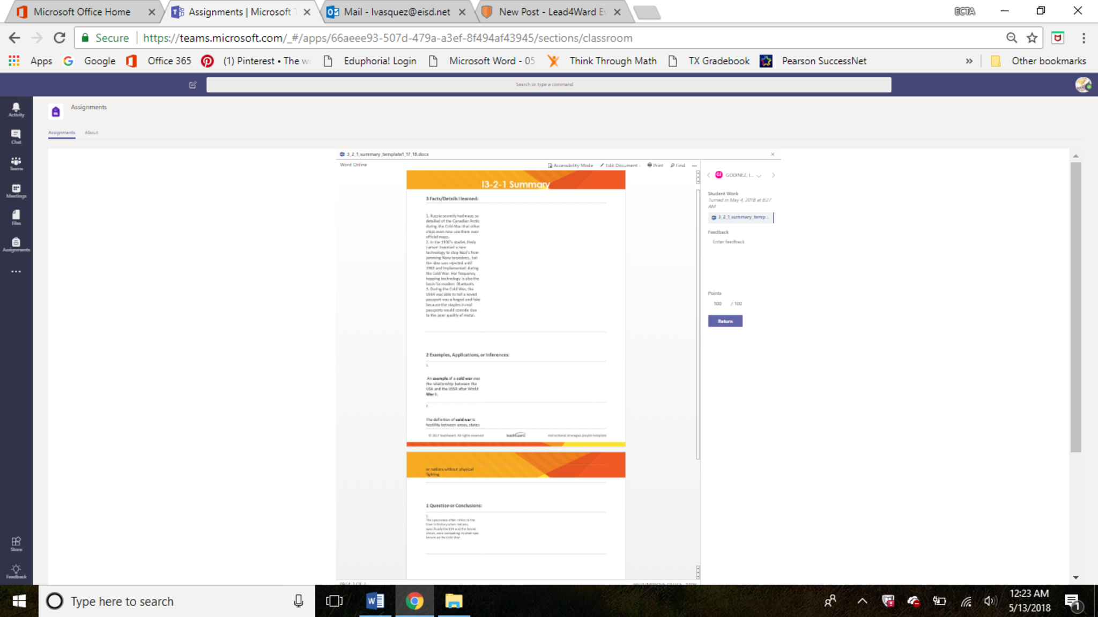This screenshot has width=1098, height=617.
Task: Switch to the About tab
Action: 91,132
